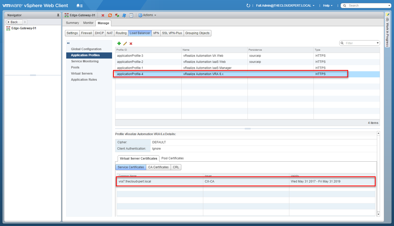Pin the Navigator panel

pos(58,15)
